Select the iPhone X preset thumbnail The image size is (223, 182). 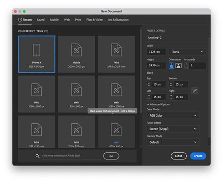(x=37, y=54)
